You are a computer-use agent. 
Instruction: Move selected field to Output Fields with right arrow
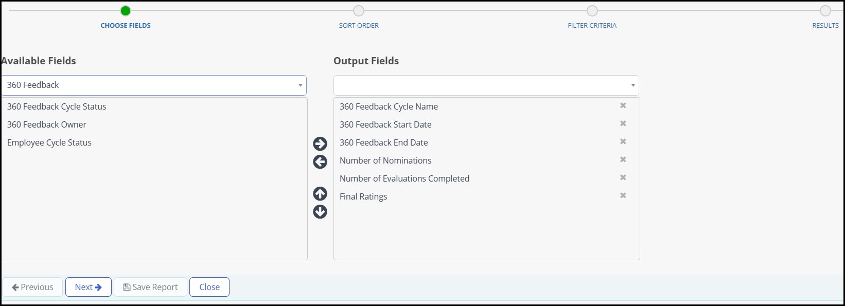(x=320, y=144)
